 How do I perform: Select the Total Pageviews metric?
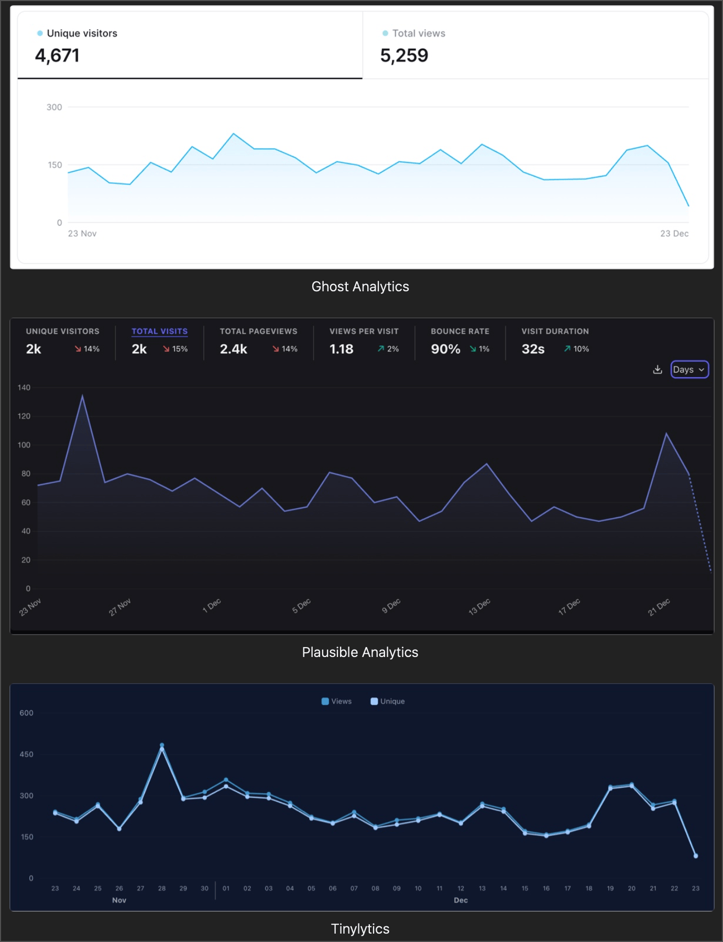258,341
